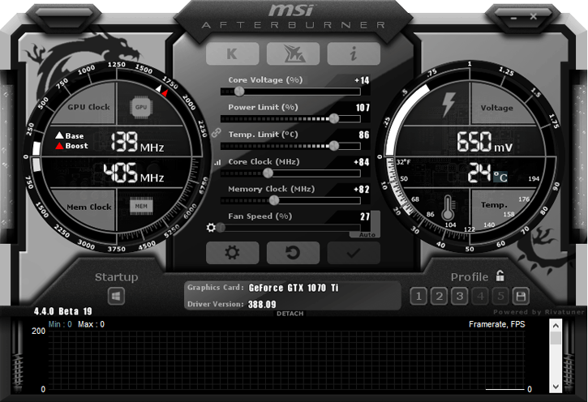Image resolution: width=588 pixels, height=402 pixels.
Task: Load profile slot 3
Action: 459,297
